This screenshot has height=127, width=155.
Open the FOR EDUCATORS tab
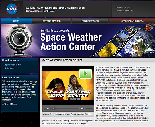[x=90, y=21]
